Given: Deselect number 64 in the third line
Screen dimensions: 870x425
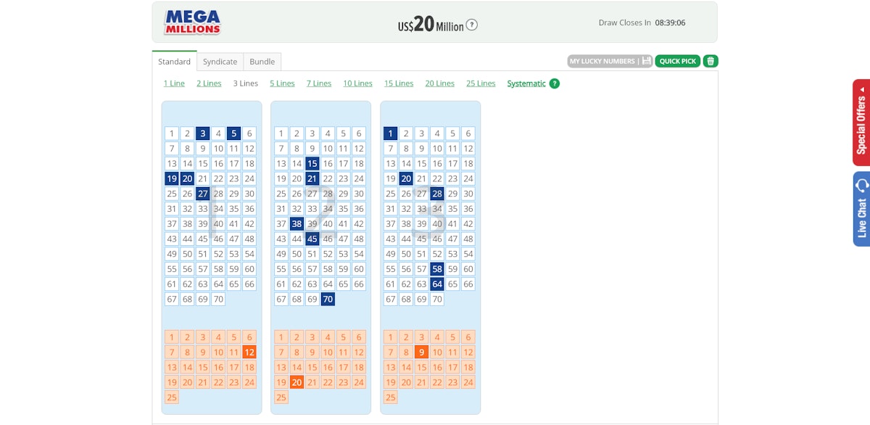Looking at the screenshot, I should pyautogui.click(x=437, y=284).
